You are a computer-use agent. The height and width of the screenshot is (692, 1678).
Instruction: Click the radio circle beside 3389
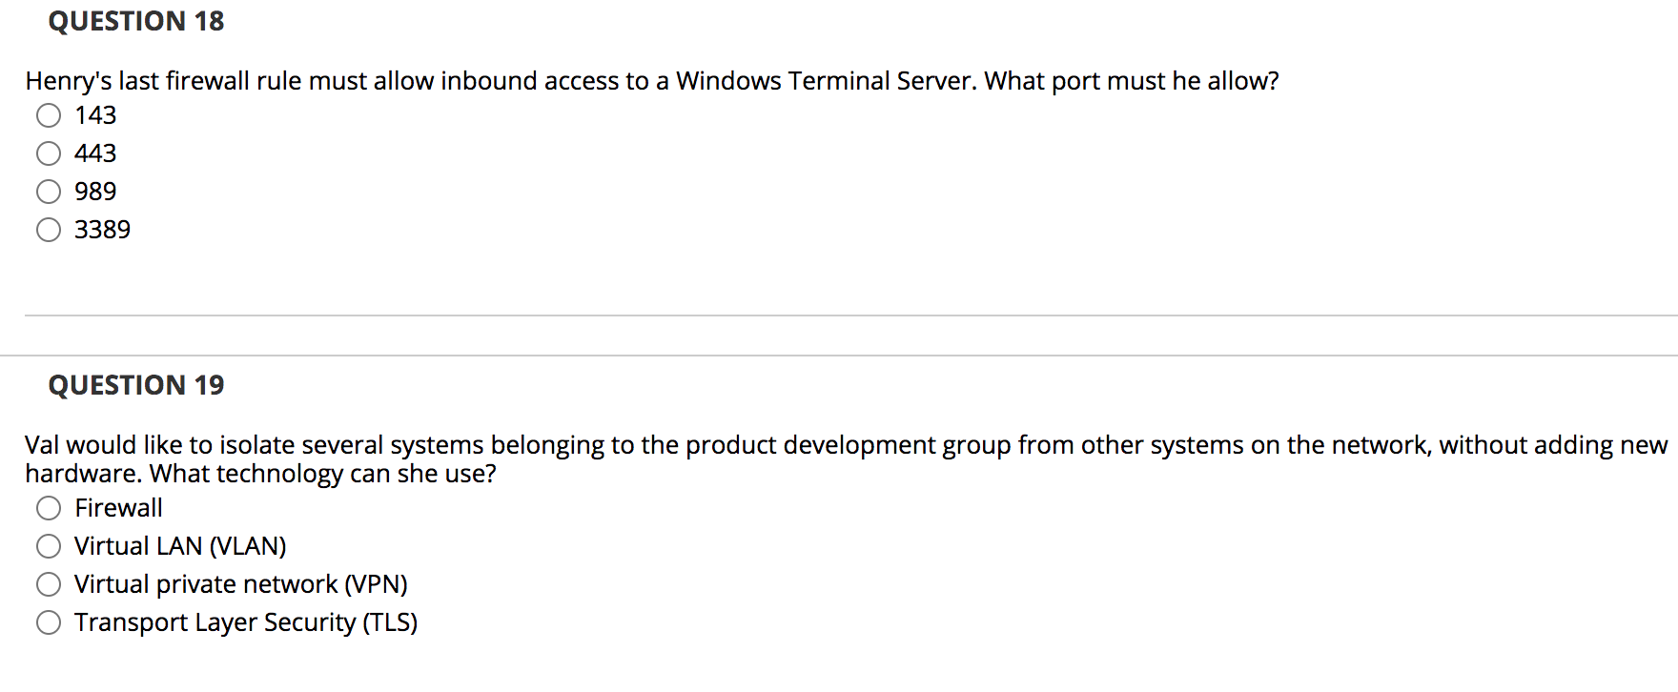coord(48,229)
